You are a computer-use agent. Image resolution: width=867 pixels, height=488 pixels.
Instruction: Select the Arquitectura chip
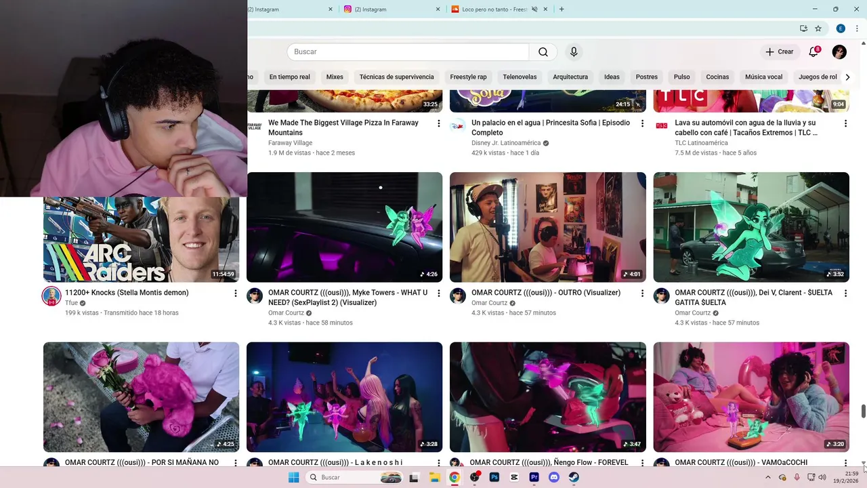click(570, 77)
